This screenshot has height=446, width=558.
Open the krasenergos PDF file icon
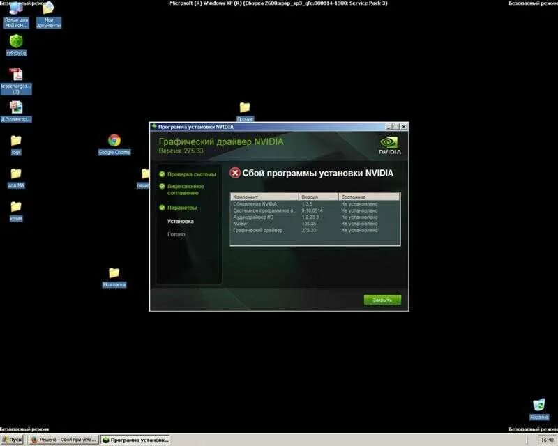(16, 81)
